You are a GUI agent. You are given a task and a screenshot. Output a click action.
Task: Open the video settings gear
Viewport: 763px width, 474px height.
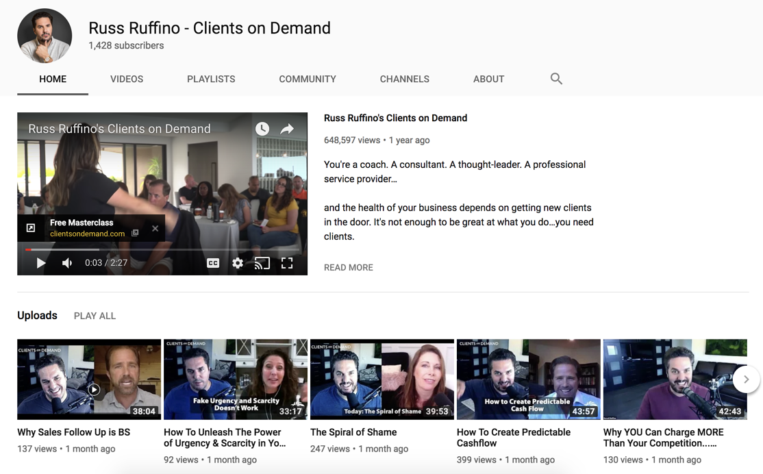point(238,263)
